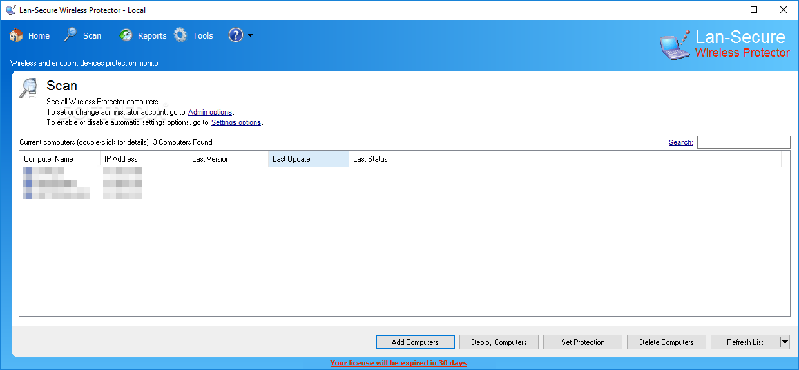
Task: Click the Set Protection button
Action: tap(582, 342)
